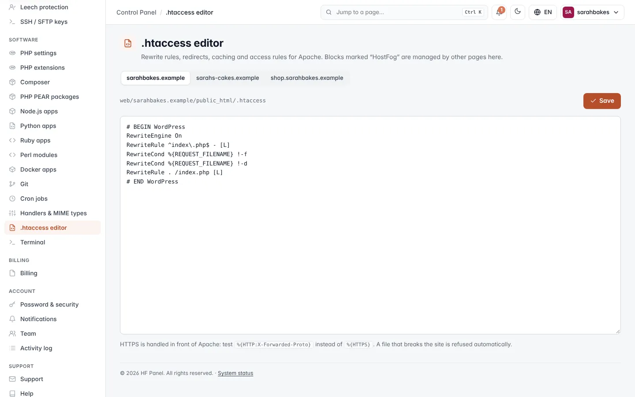Screen dimensions: 635x397
Task: Switch to sarahs-cakes.example tab
Action: click(x=228, y=78)
